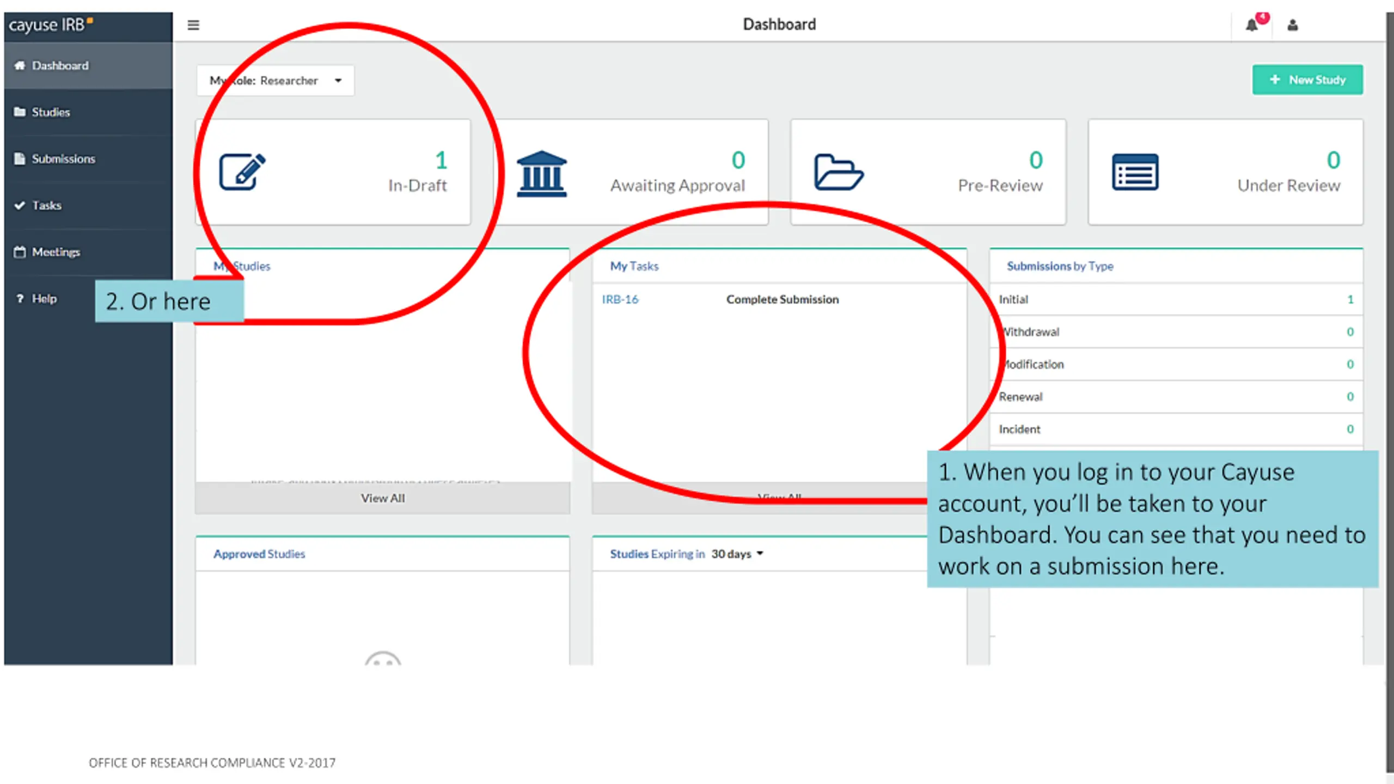
Task: Click View All under My Studies
Action: click(x=383, y=498)
